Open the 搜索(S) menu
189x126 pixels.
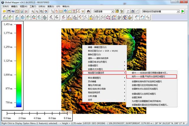point(50,6)
